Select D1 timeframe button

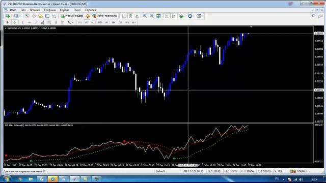pos(120,22)
